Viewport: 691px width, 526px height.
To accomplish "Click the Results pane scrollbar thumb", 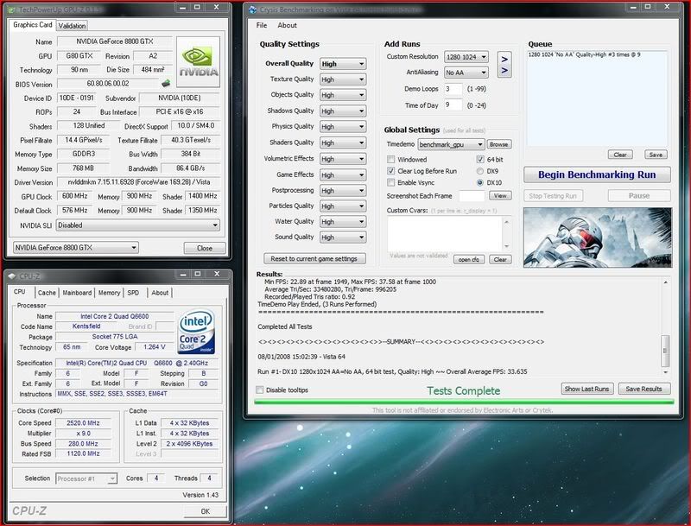I will pos(665,351).
